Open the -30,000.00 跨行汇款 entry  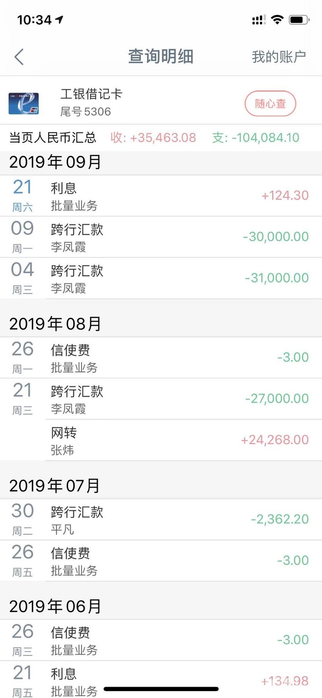[x=161, y=237]
